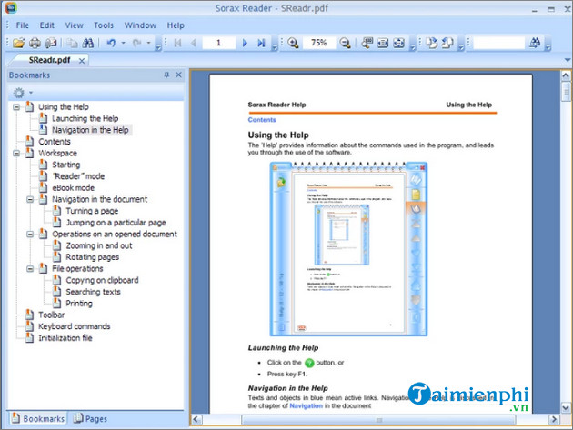Open the Edit menu
573x430 pixels.
click(46, 25)
